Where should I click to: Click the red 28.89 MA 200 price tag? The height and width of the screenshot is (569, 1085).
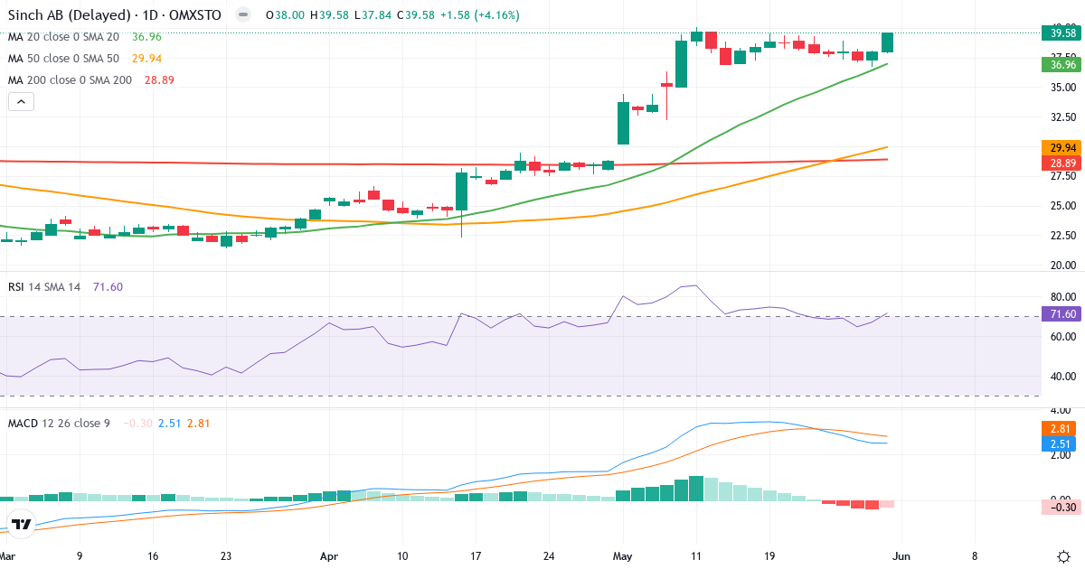coord(1063,163)
